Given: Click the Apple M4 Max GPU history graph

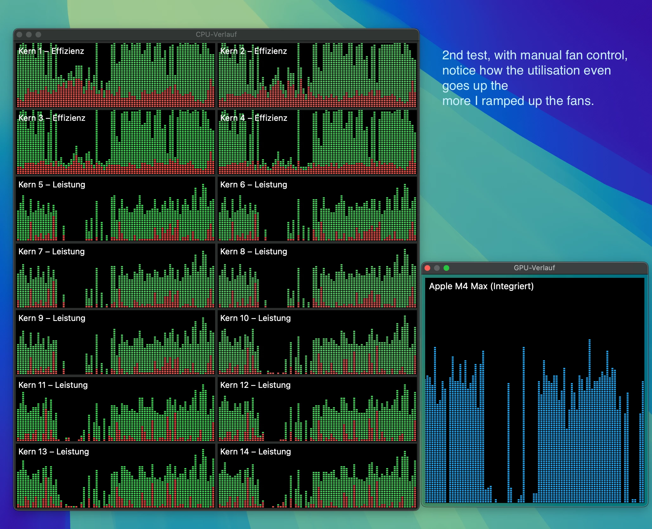Looking at the screenshot, I should click(534, 390).
